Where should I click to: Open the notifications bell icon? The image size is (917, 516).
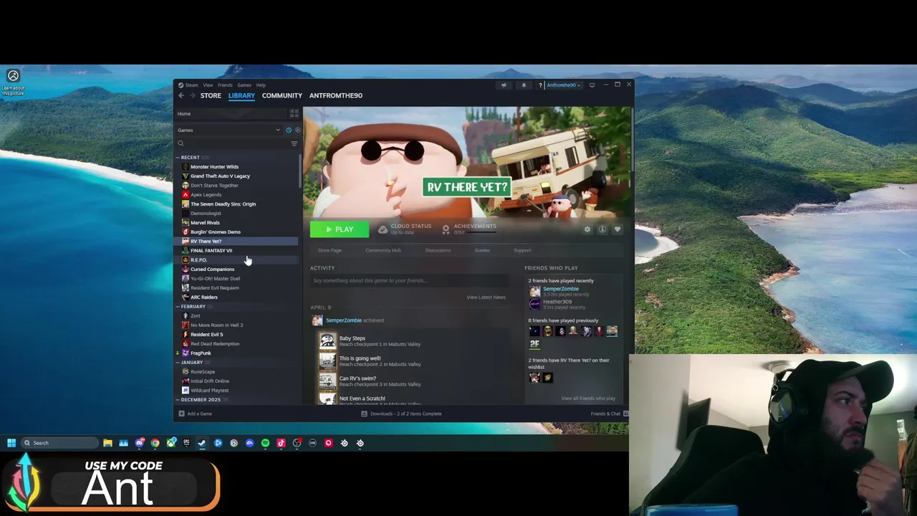click(524, 85)
